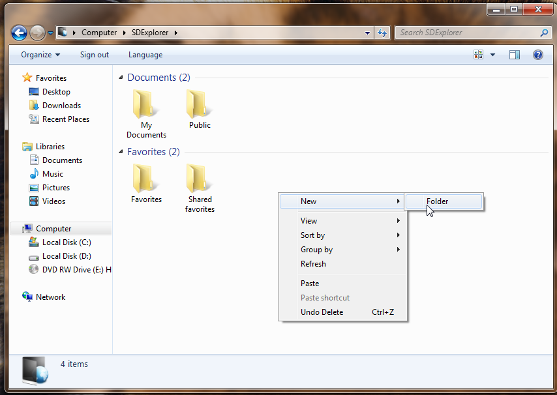Open the address bar history dropdown

[367, 33]
